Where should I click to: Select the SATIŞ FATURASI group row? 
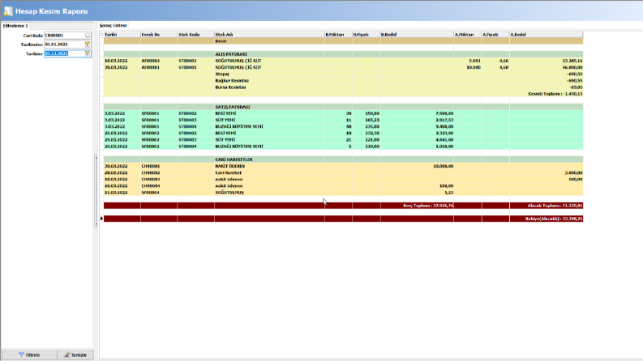pyautogui.click(x=343, y=107)
